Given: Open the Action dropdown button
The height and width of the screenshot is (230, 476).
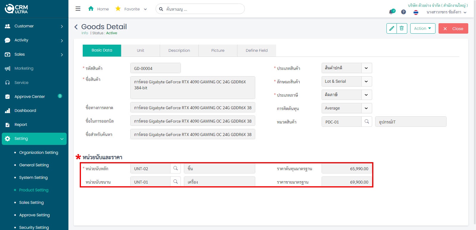Looking at the screenshot, I should point(423,29).
